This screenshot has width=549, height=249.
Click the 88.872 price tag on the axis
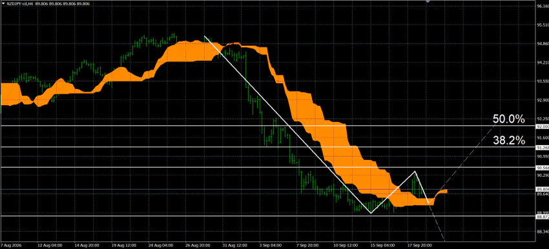pyautogui.click(x=542, y=217)
